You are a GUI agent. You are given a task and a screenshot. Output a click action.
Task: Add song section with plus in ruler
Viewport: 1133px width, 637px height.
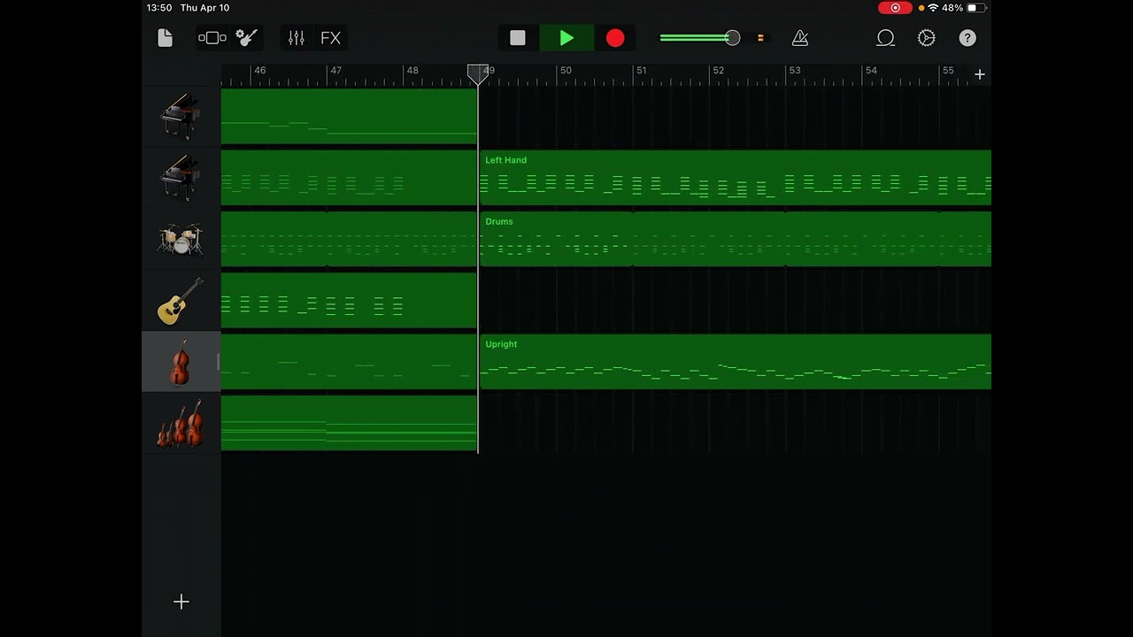[980, 74]
